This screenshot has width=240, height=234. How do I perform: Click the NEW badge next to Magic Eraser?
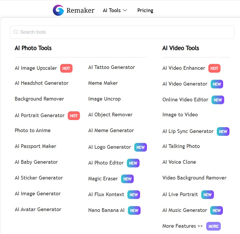pyautogui.click(x=127, y=179)
